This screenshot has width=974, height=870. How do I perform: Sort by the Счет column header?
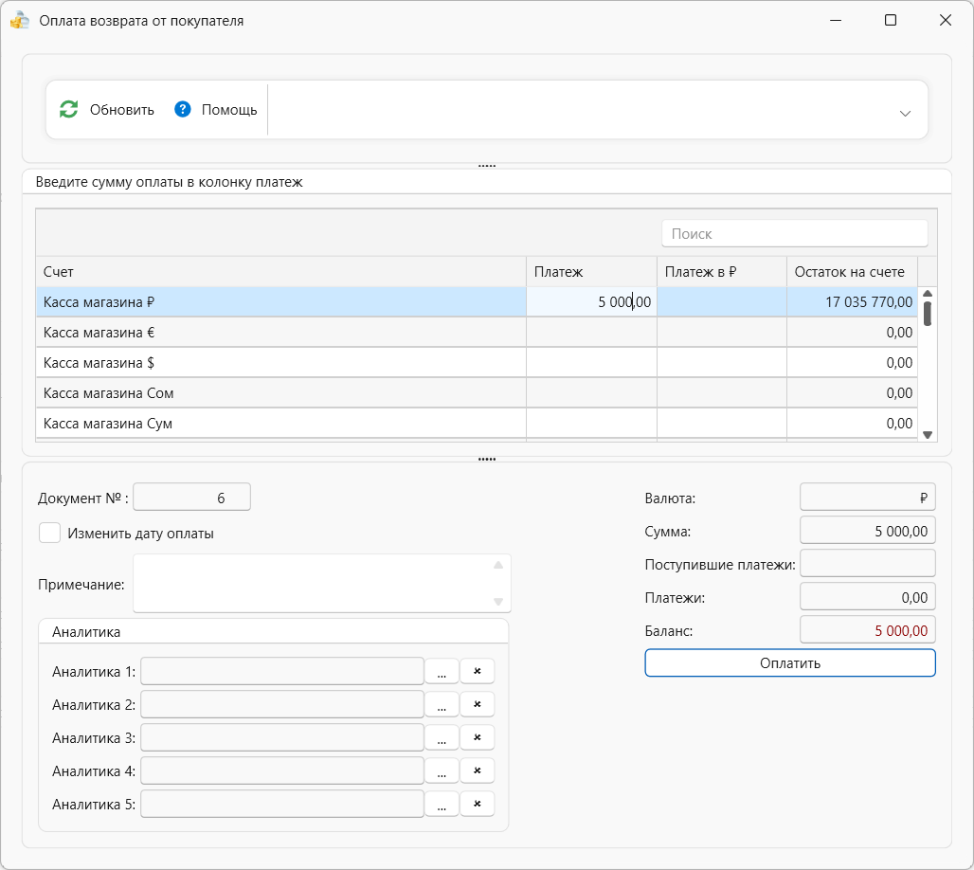pos(280,272)
